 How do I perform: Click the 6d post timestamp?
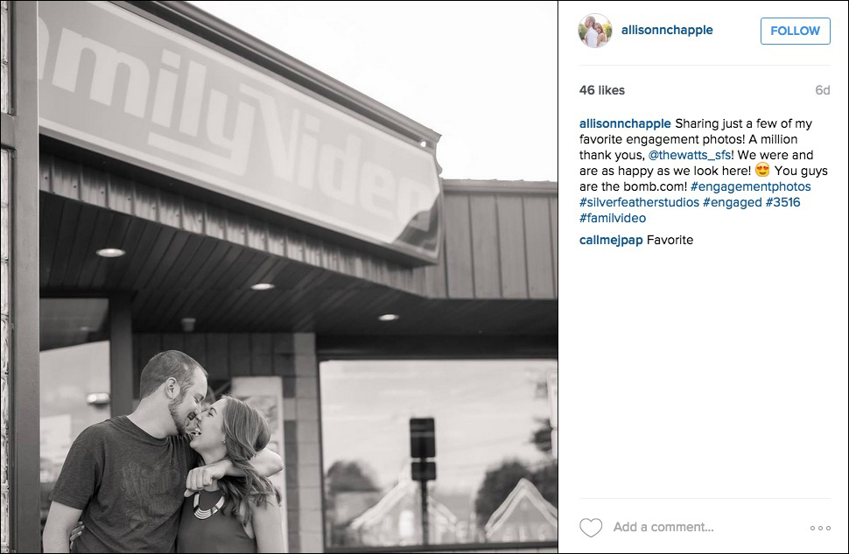(x=822, y=90)
